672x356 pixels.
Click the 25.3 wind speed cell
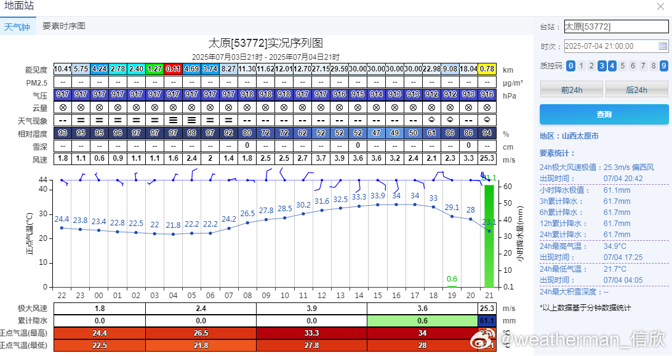coord(487,158)
